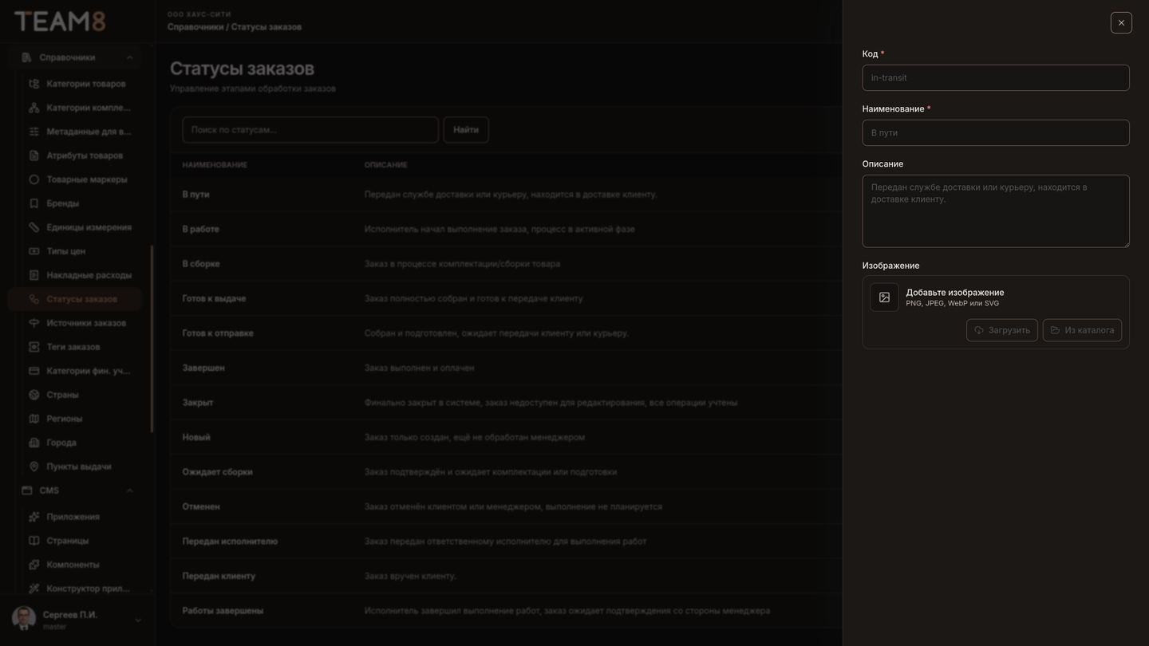Open Компоненты in CMS menu

[x=75, y=565]
